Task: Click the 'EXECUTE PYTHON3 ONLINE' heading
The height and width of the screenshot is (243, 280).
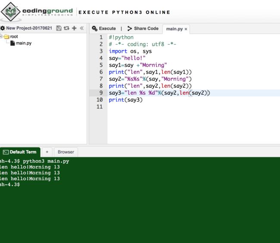Action: 124,12
